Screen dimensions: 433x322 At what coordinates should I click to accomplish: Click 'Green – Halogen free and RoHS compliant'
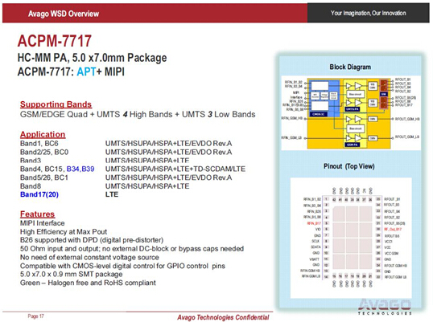coord(88,283)
